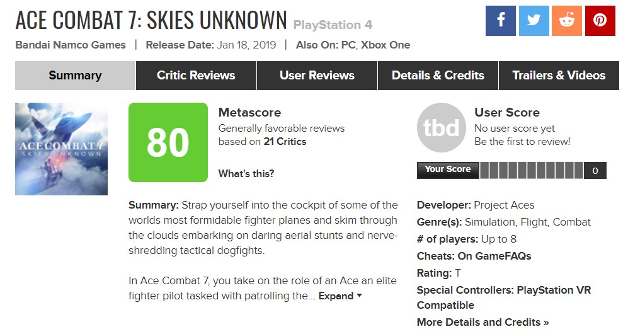Viewport: 628px width, 334px height.
Task: Click the green Metascore 80 badge
Action: pyautogui.click(x=168, y=142)
